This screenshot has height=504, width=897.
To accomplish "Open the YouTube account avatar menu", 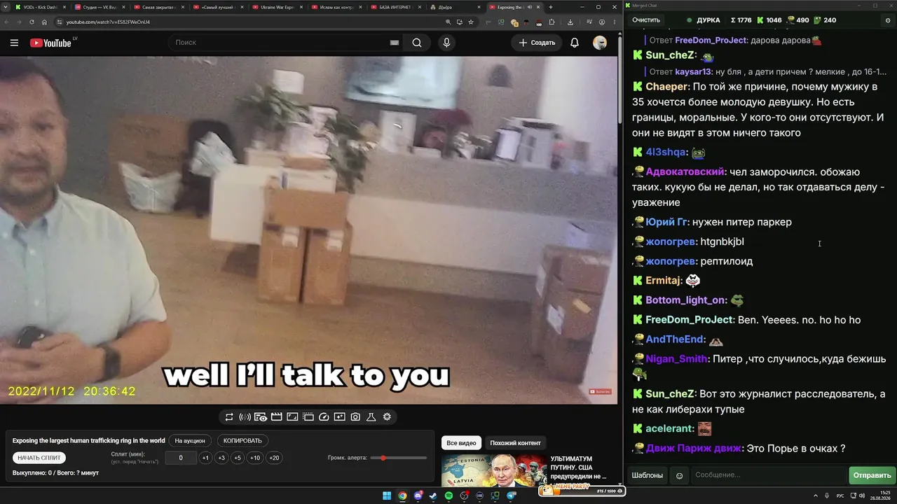I will click(x=600, y=43).
